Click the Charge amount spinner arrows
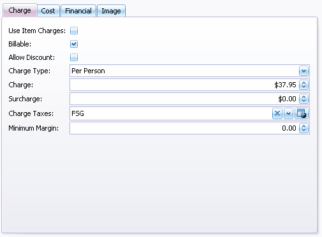Viewport: 322px width, 237px height. (x=304, y=85)
